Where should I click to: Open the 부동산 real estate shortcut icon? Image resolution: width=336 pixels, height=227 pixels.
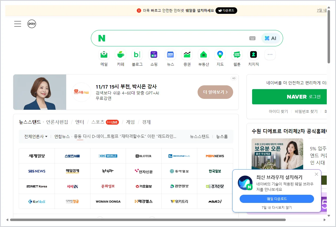pos(204,55)
